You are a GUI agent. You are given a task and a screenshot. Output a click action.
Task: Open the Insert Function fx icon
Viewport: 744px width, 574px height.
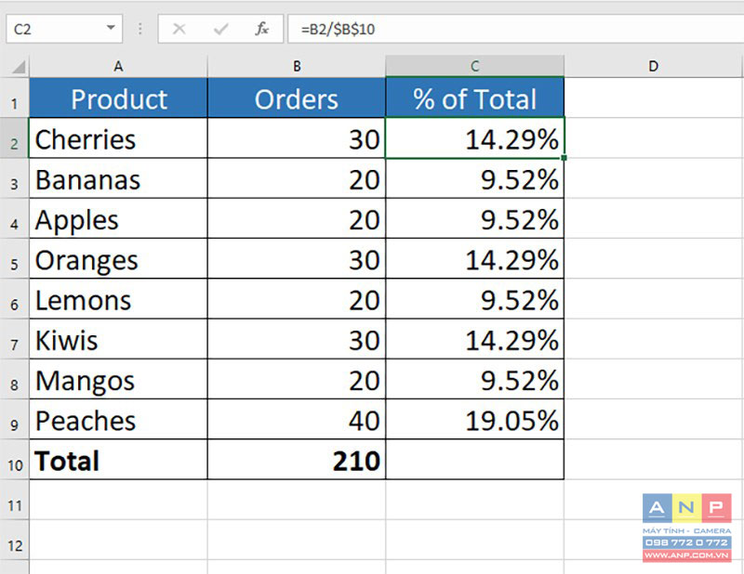261,29
